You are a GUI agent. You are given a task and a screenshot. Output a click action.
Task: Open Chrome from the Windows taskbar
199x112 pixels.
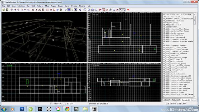pos(67,109)
